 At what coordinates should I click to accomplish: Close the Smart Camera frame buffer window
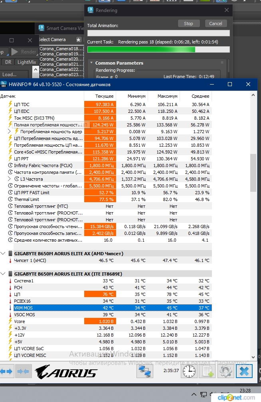coord(30,40)
